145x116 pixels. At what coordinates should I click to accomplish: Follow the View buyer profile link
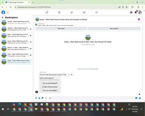pos(94,69)
